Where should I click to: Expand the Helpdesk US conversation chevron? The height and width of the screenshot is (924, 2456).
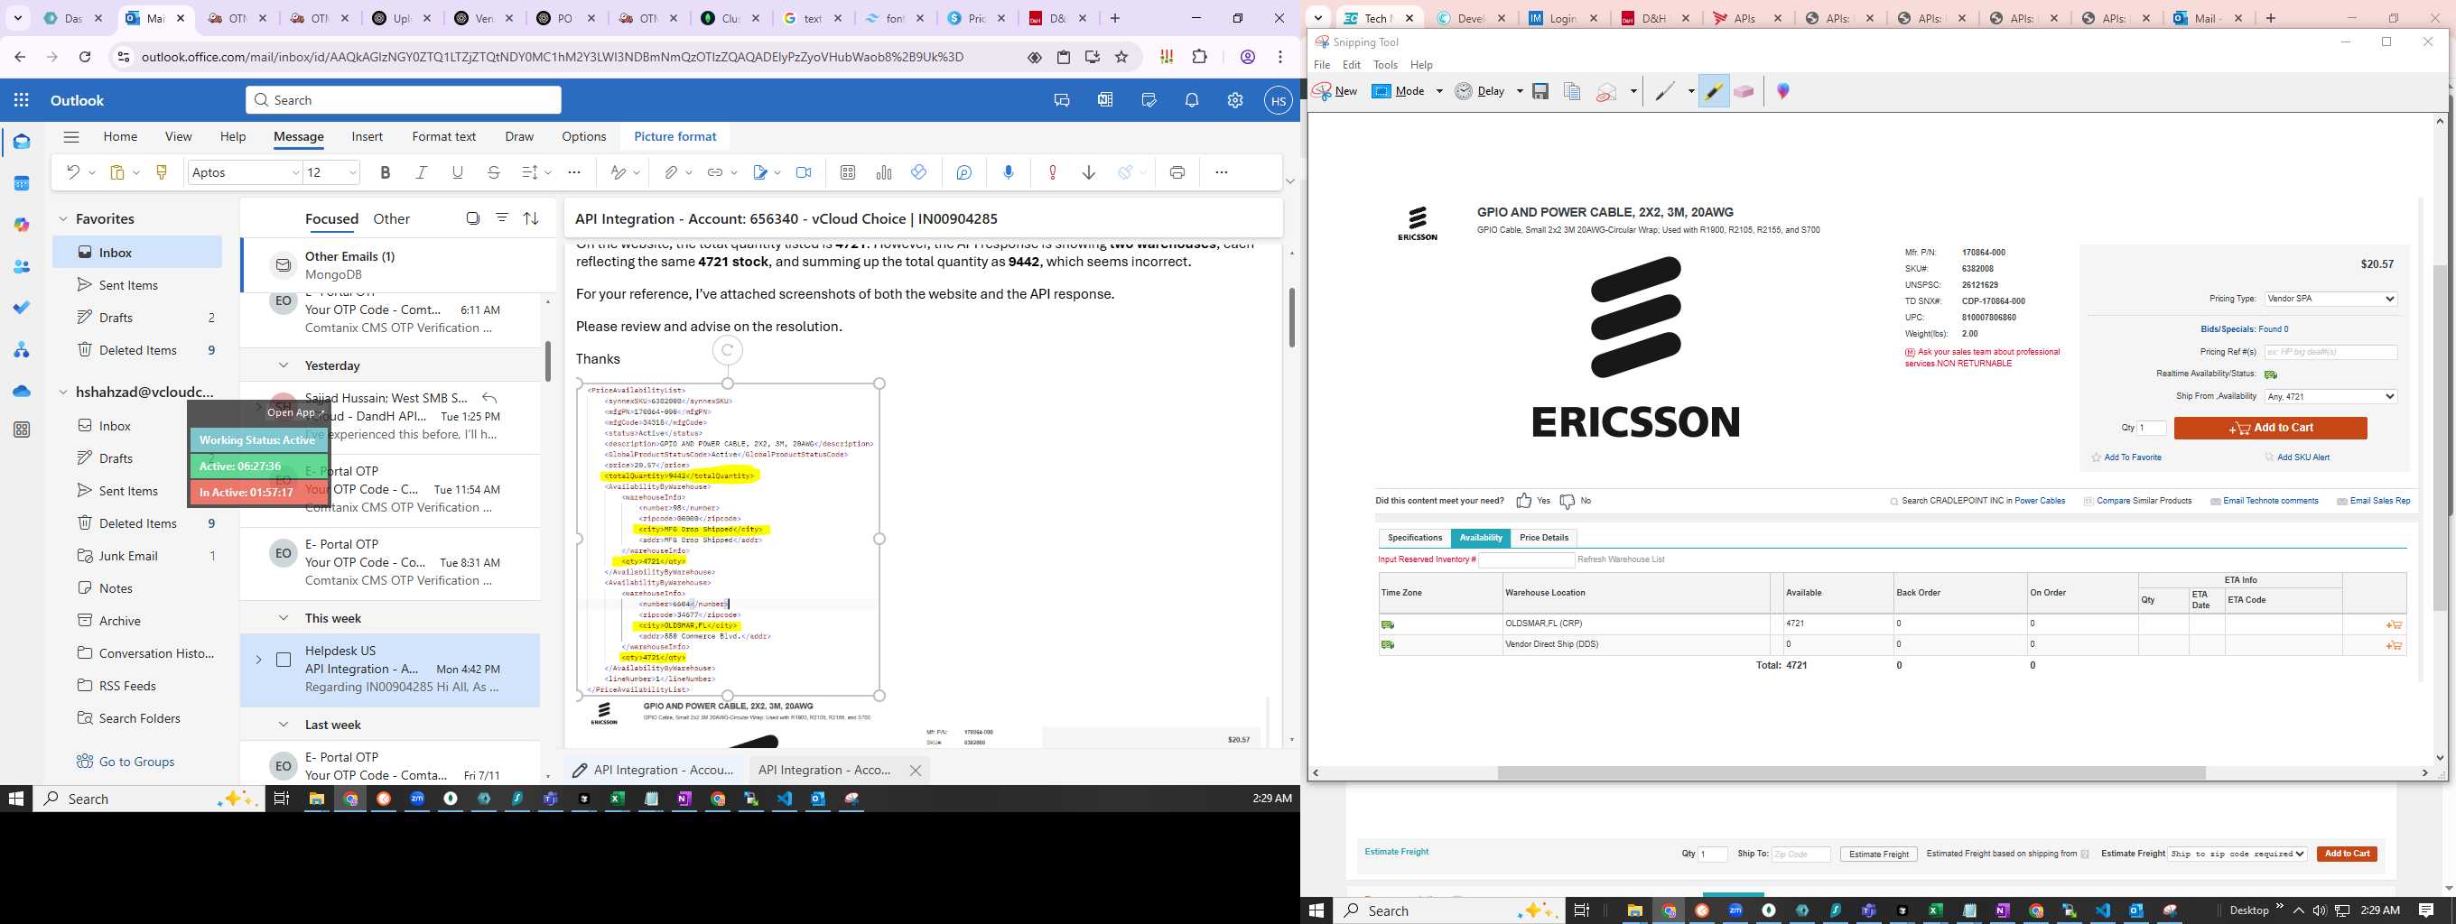point(258,660)
